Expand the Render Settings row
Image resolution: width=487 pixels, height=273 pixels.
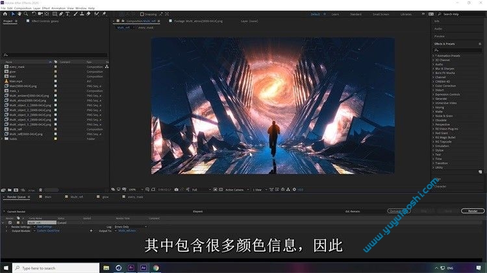coord(6,227)
